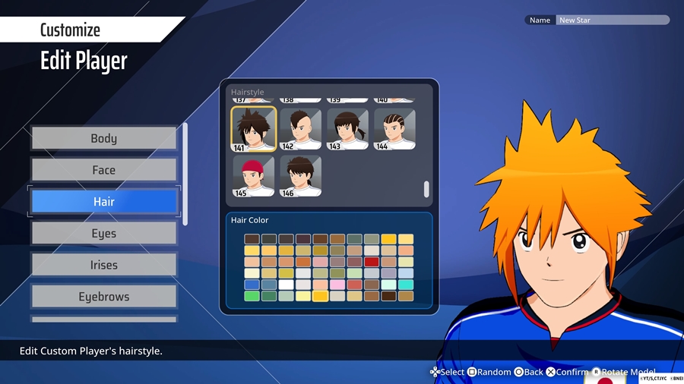Click the Hair Color panel heading
Image resolution: width=684 pixels, height=384 pixels.
pos(249,220)
